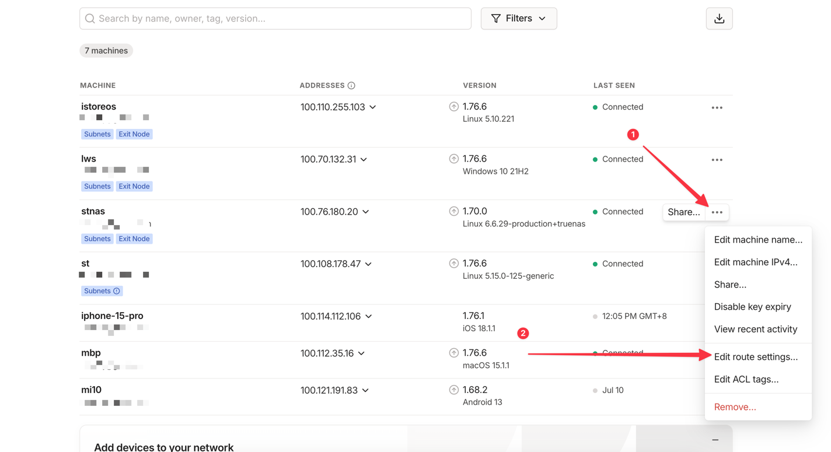The image size is (831, 452).
Task: Click the download/export icon button
Action: (719, 19)
